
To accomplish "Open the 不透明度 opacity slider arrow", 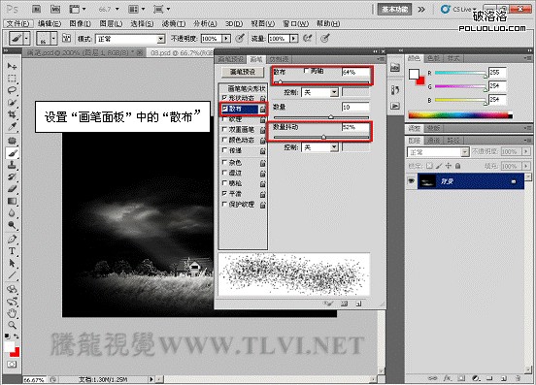I will pyautogui.click(x=226, y=39).
